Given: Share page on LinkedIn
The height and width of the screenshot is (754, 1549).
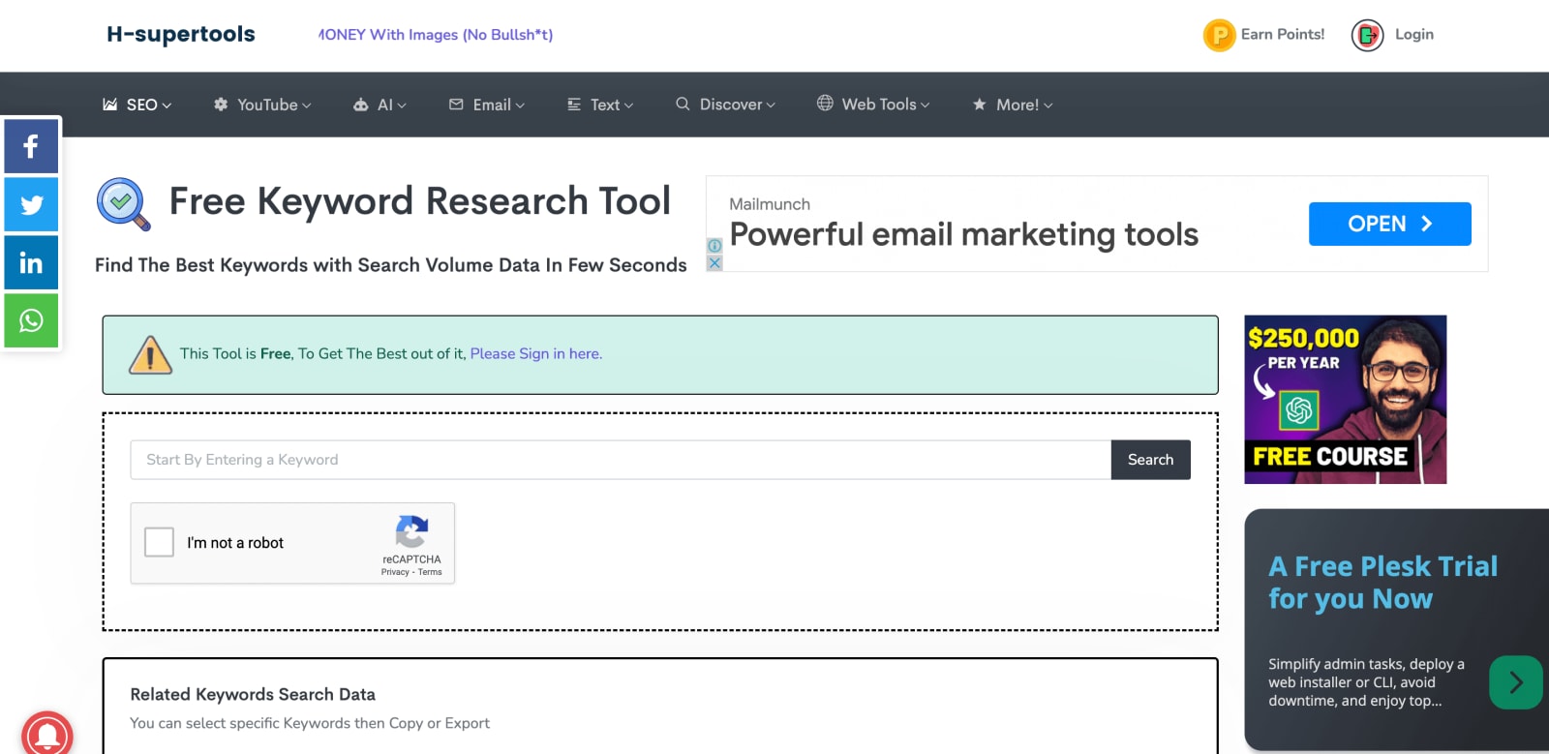Looking at the screenshot, I should tap(31, 262).
